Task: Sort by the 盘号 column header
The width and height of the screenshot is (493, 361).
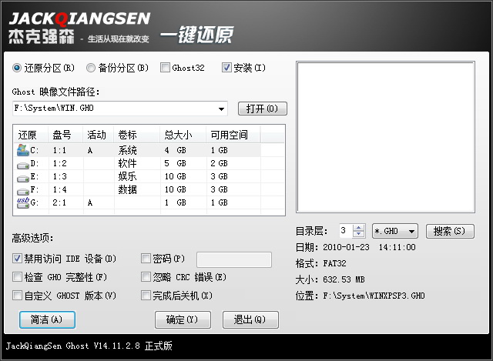Action: click(65, 135)
